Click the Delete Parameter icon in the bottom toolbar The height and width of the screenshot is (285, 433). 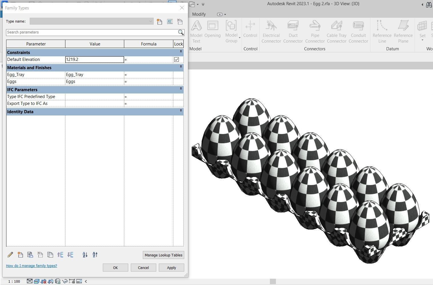[40, 255]
